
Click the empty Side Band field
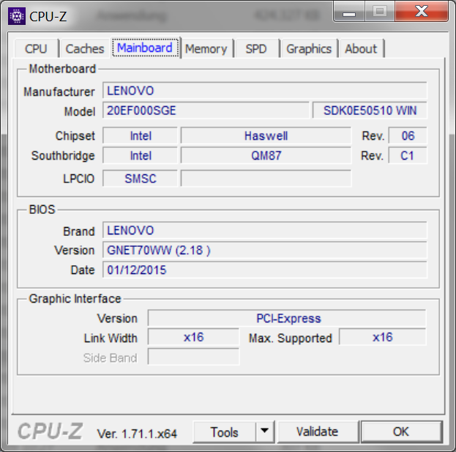click(193, 357)
